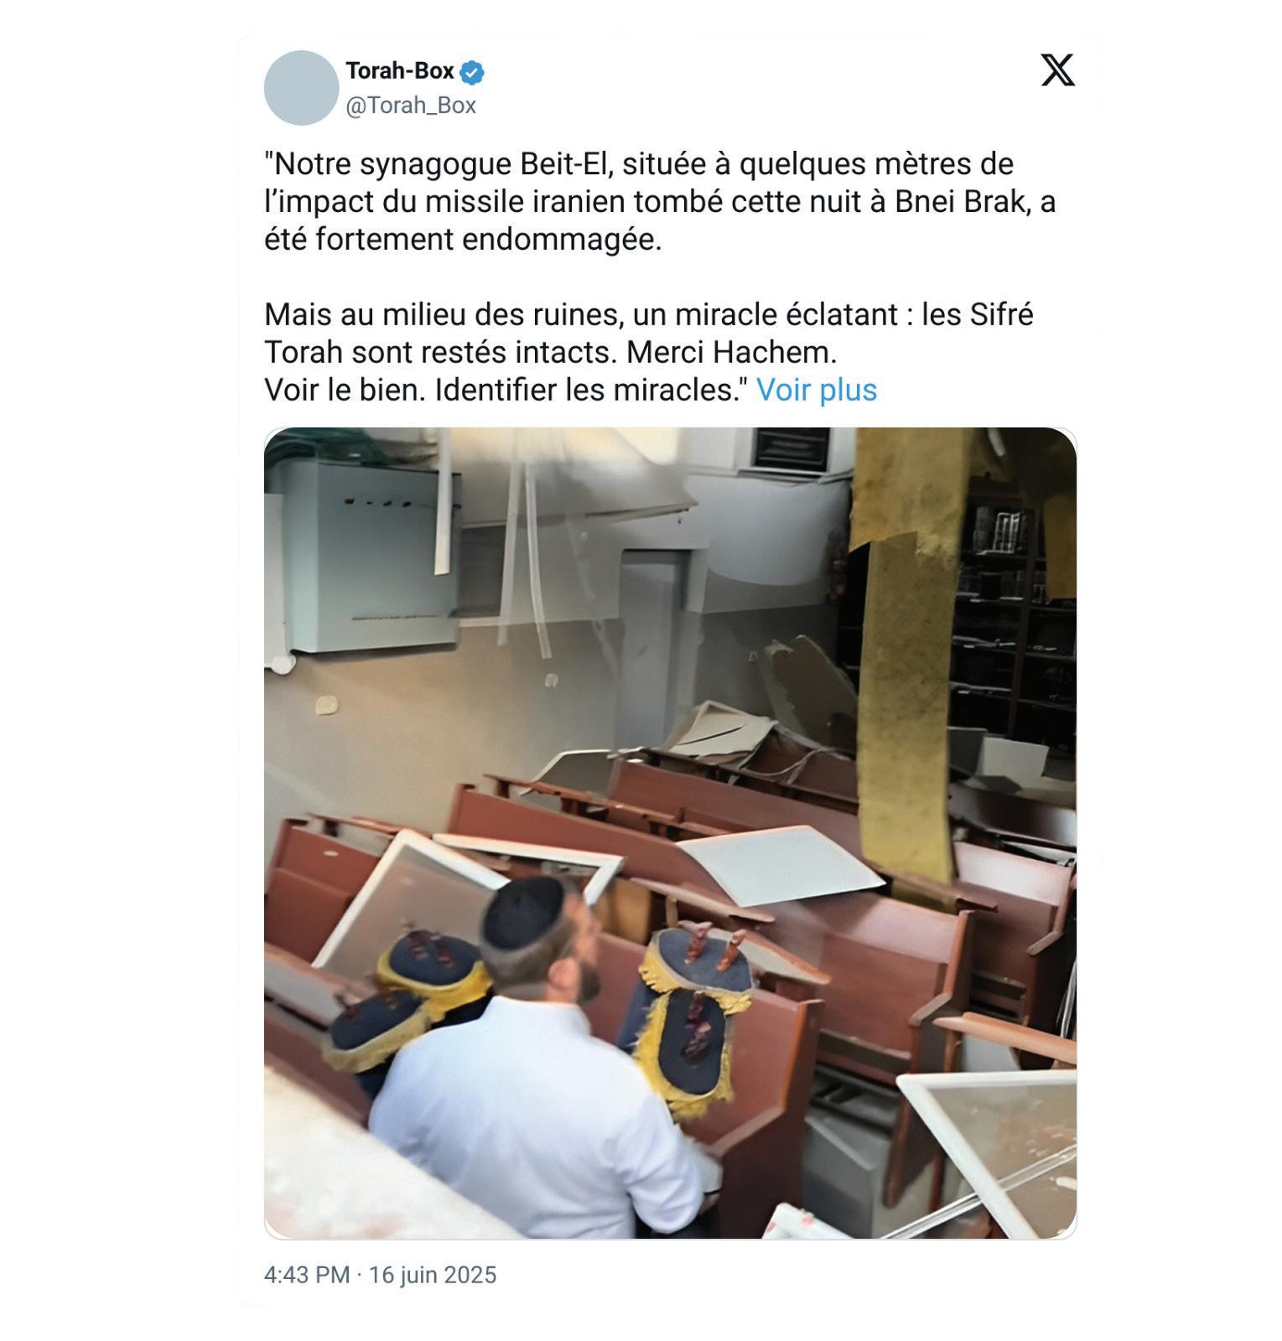Expand the tweet with Voir plus
The height and width of the screenshot is (1341, 1282).
pos(816,390)
